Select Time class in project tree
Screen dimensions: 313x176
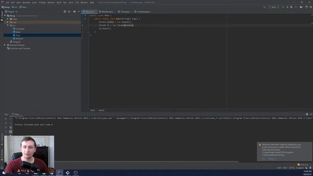tap(18, 35)
